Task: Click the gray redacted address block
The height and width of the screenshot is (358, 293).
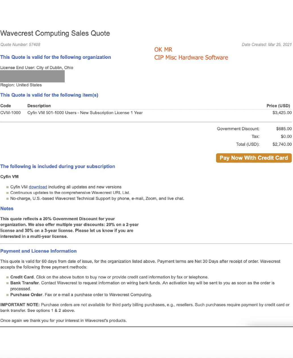Action: 32,76
